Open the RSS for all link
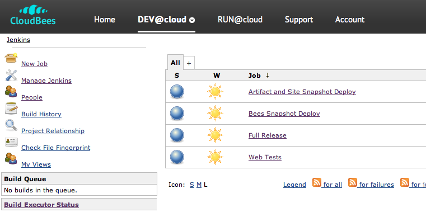This screenshot has height=217, width=426. 333,185
